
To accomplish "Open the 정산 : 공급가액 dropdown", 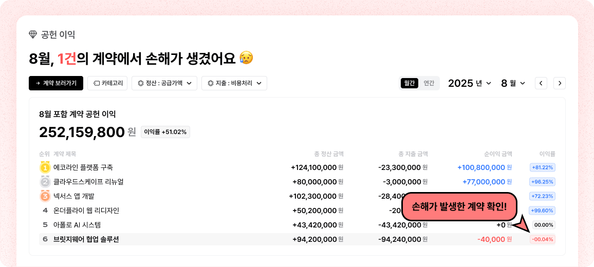I will [164, 83].
